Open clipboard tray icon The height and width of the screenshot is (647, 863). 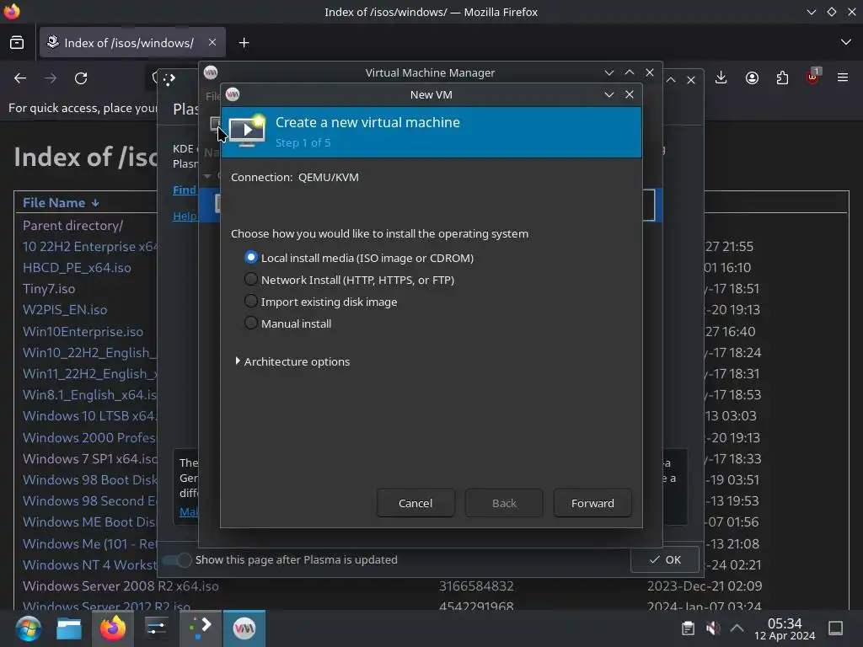pos(688,628)
